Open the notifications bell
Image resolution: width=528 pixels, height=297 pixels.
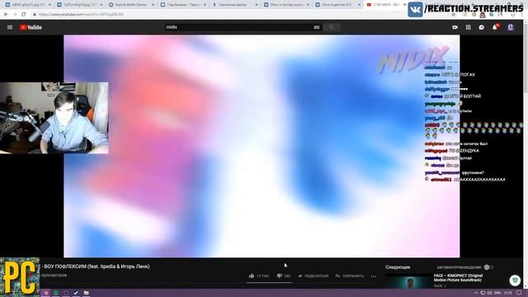pyautogui.click(x=495, y=27)
